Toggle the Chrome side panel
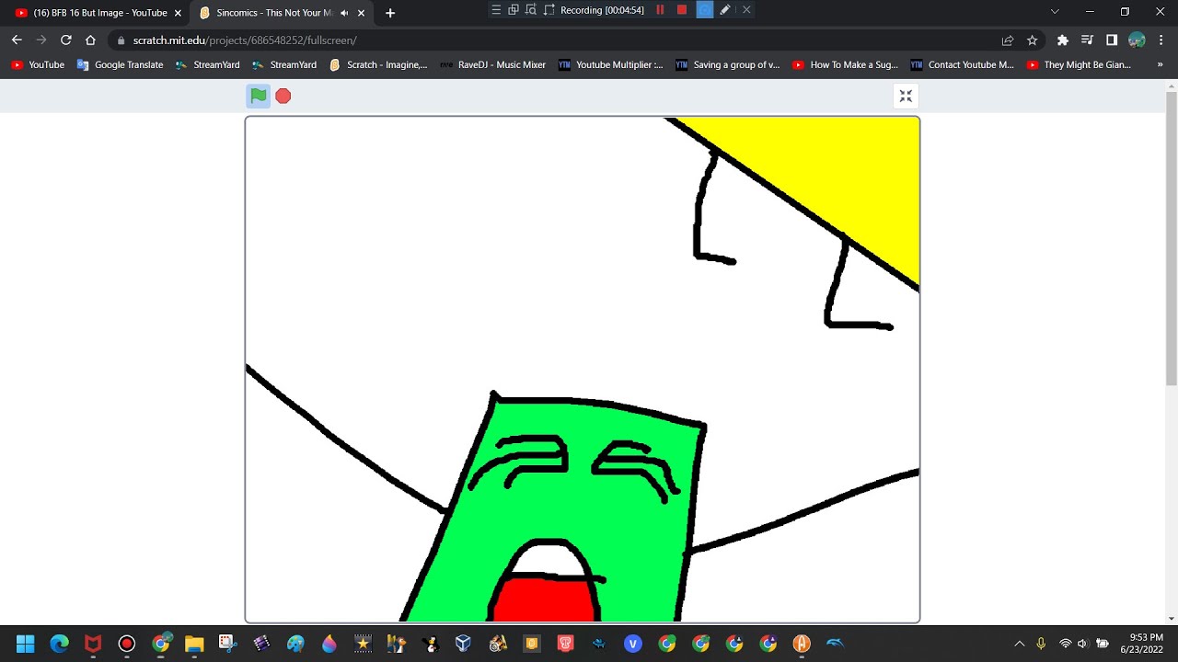The image size is (1178, 662). coord(1112,40)
